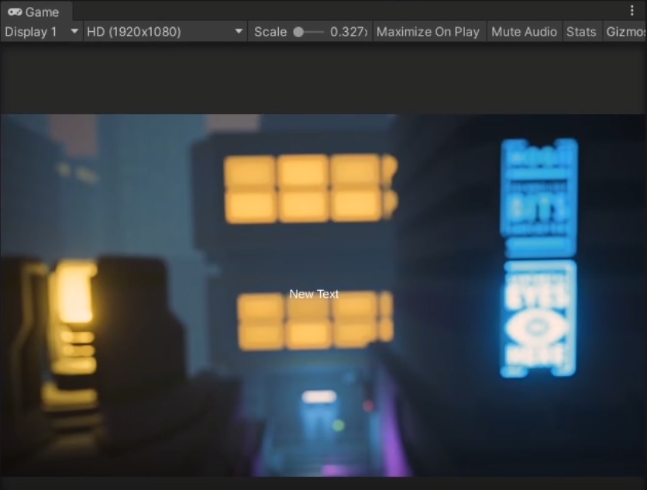The image size is (647, 490).
Task: Toggle Mute Audio
Action: click(x=524, y=32)
